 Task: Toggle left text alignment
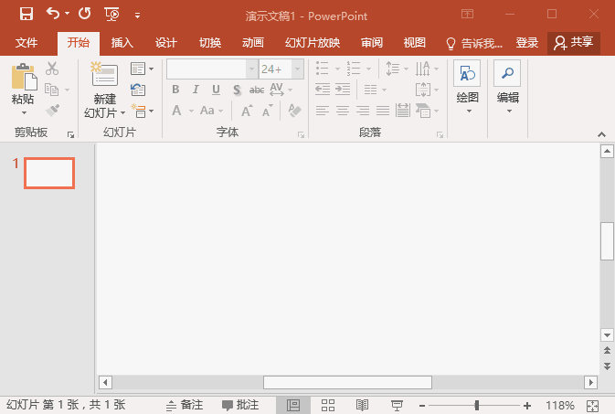coord(323,111)
